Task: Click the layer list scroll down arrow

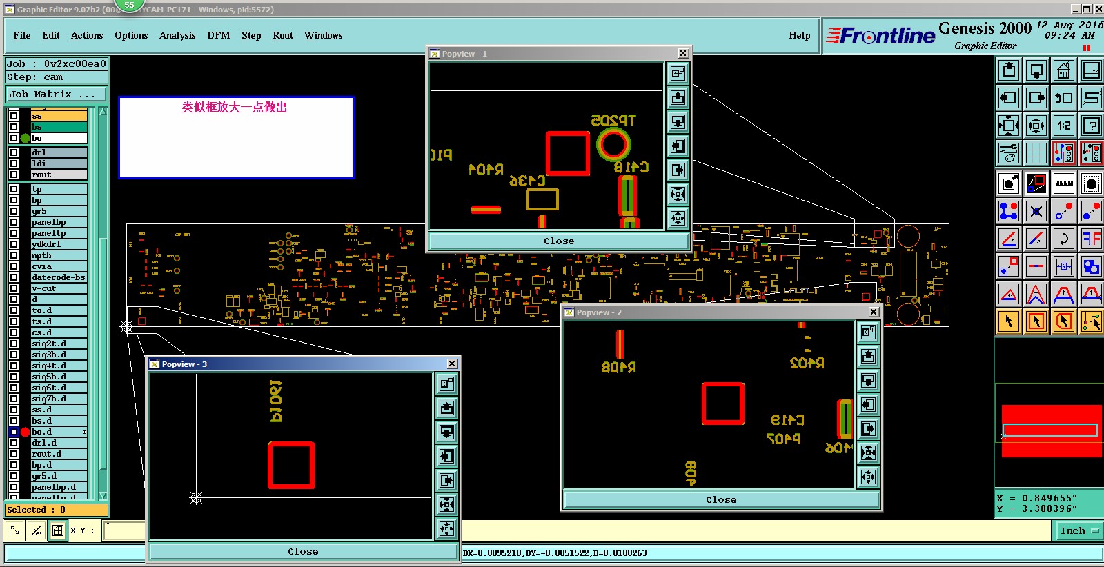Action: click(103, 495)
